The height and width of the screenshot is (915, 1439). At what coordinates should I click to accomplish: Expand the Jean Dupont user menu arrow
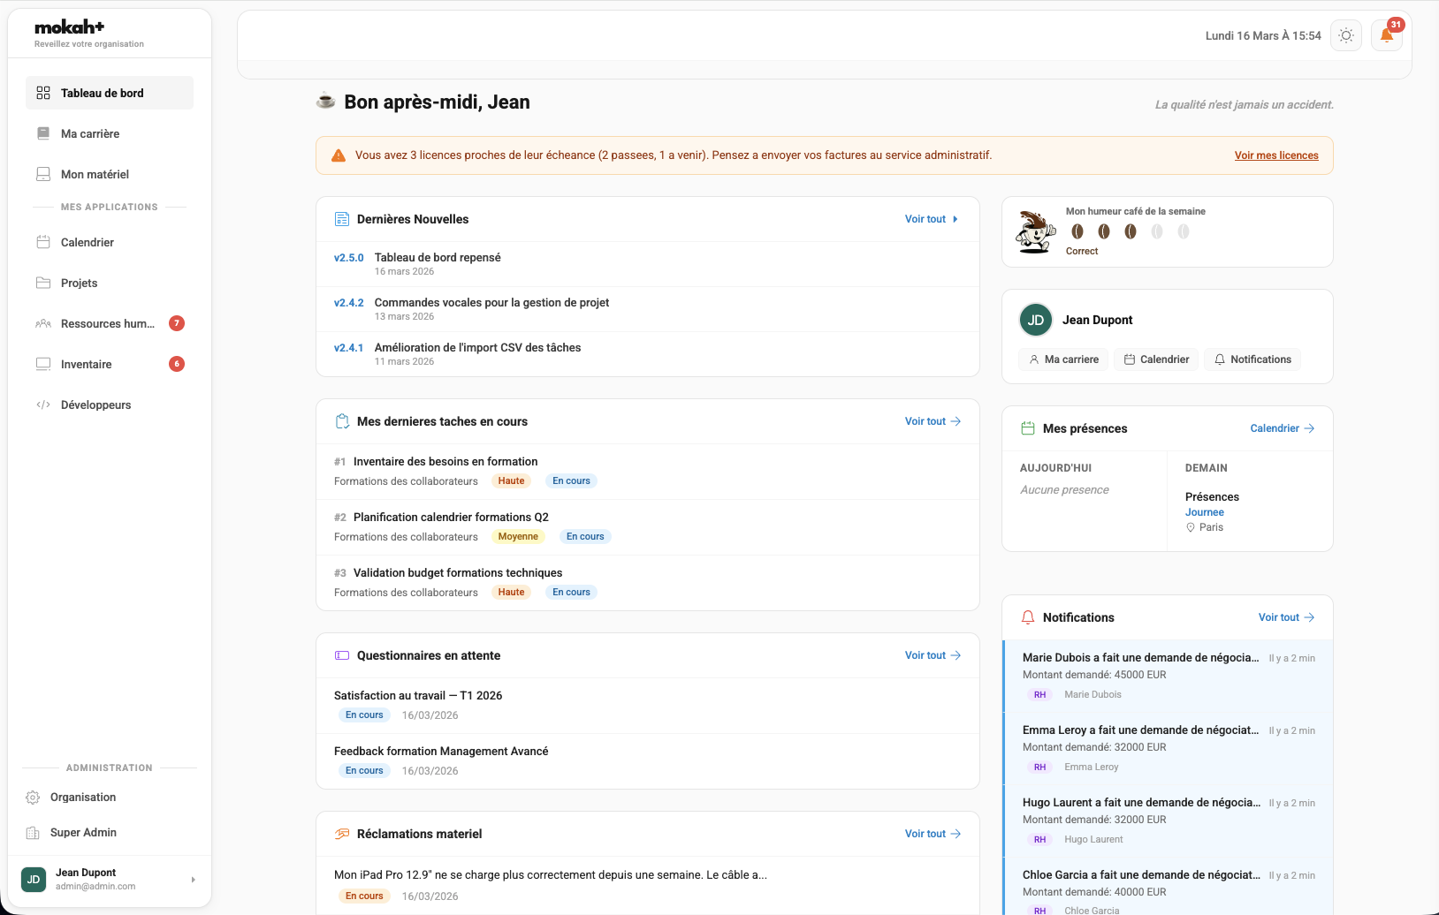coord(193,880)
